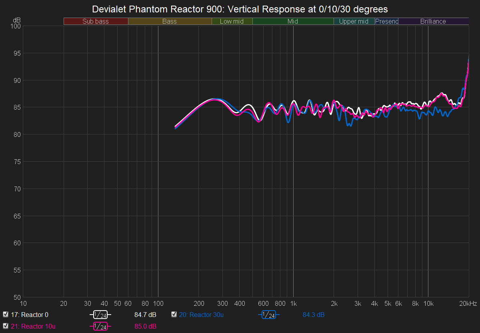
Task: Select the '21: Reactor 10u' legend label
Action: 33,327
